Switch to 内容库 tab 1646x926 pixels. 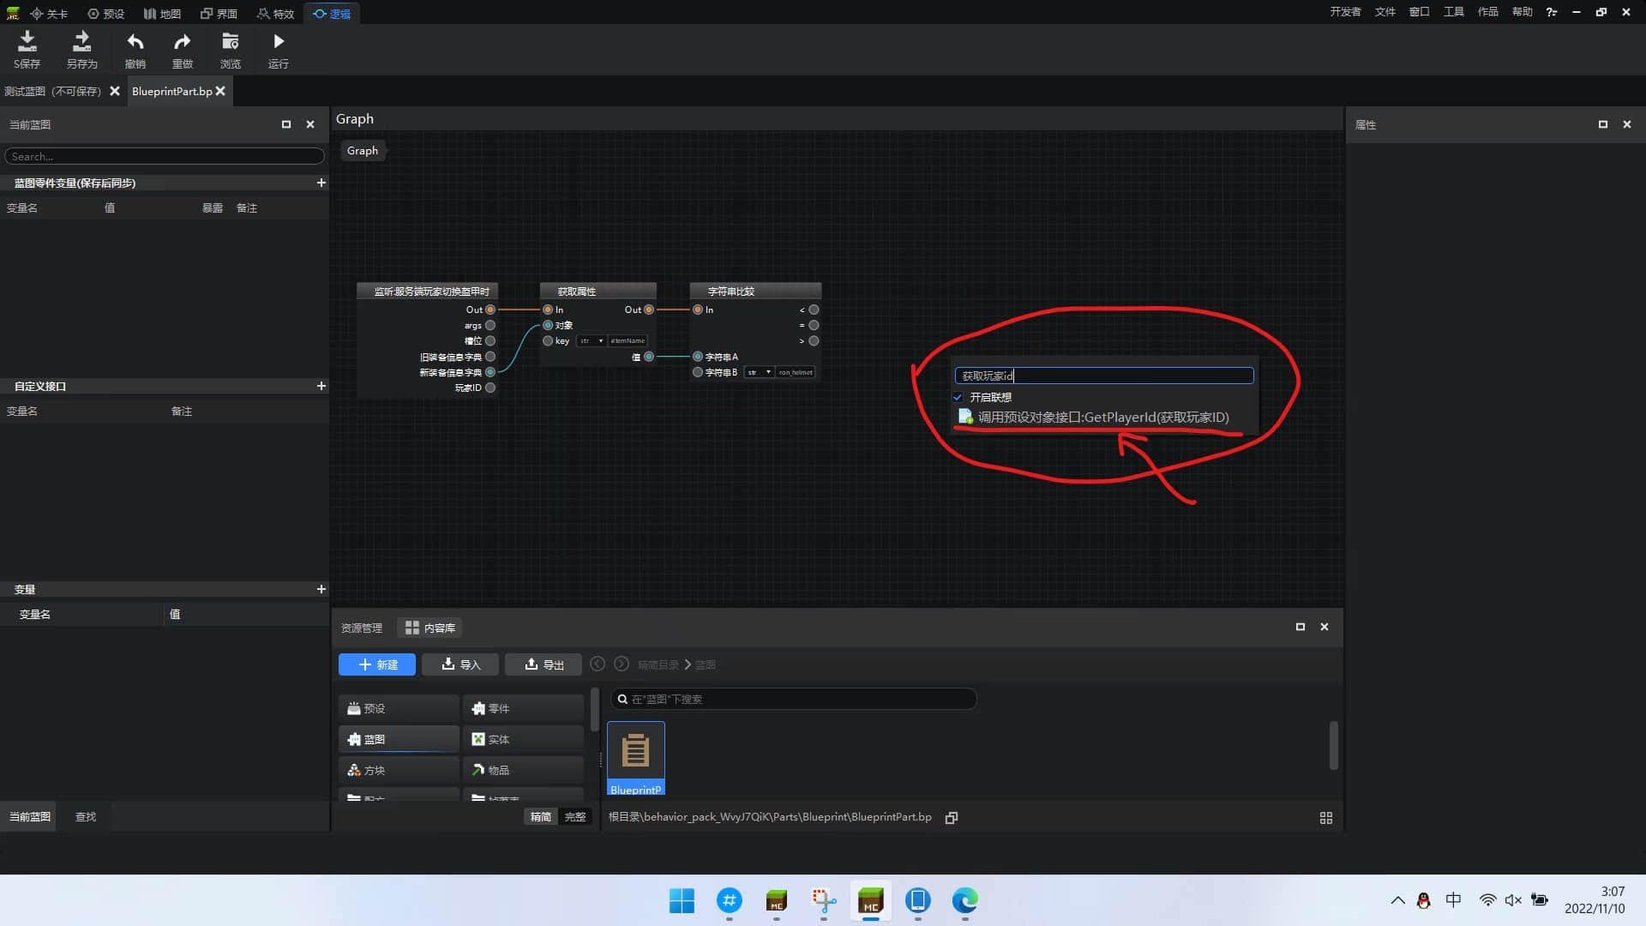(x=430, y=628)
